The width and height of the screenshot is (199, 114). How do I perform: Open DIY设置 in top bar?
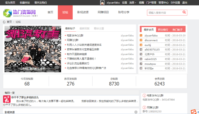click(x=175, y=3)
